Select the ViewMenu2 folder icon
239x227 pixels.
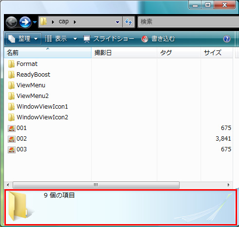click(11, 96)
